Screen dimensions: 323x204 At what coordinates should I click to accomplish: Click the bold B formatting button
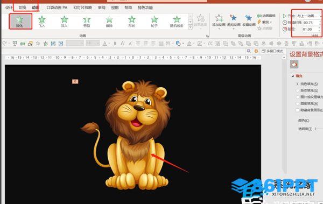pyautogui.click(x=115, y=44)
